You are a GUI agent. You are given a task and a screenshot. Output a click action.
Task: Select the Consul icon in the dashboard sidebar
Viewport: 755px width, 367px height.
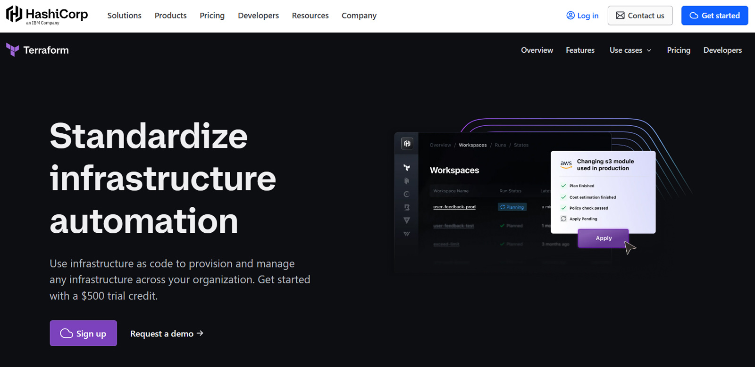pos(407,194)
